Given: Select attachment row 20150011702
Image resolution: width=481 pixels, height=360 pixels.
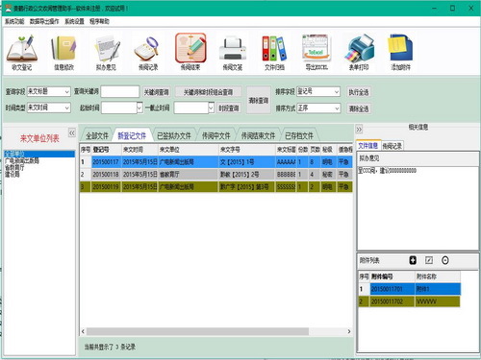Looking at the screenshot, I should pos(410,301).
